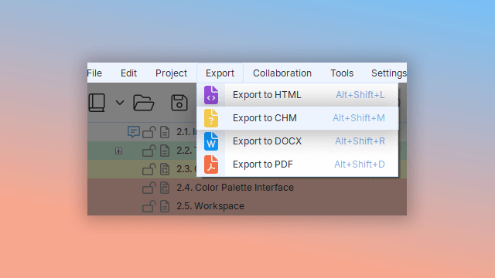Click the new project book icon
This screenshot has width=495, height=278.
[x=97, y=103]
